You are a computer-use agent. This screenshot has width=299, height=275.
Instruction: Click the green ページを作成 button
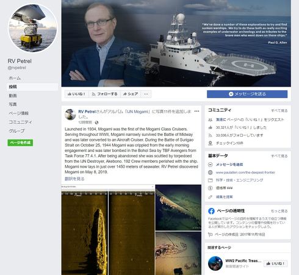click(20, 143)
